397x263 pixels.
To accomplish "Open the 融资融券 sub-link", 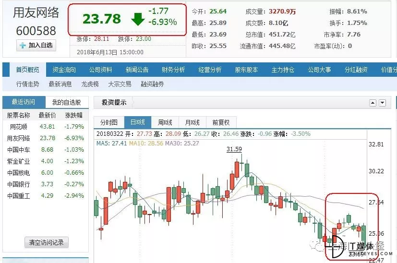I will pos(153,84).
